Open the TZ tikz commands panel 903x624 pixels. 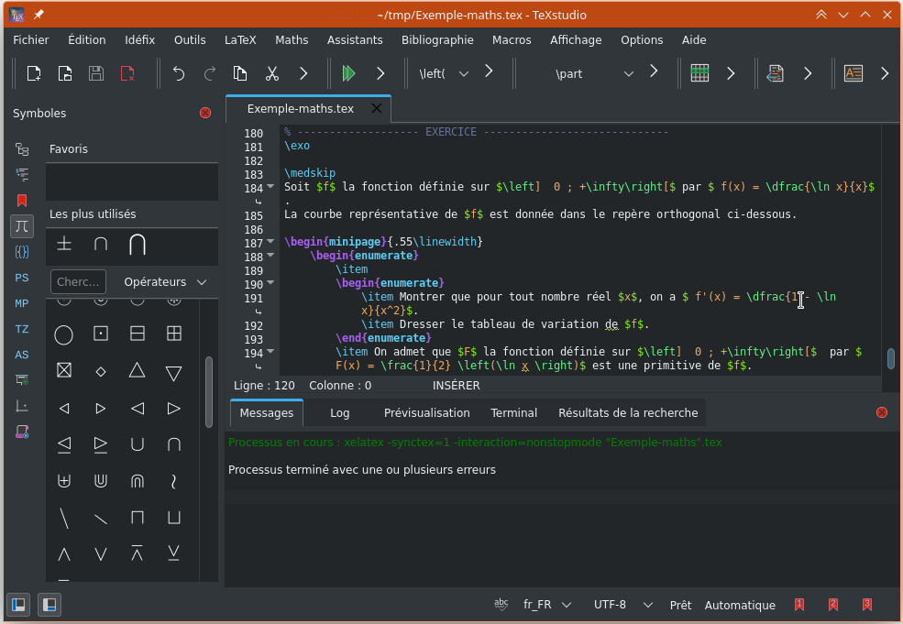22,329
